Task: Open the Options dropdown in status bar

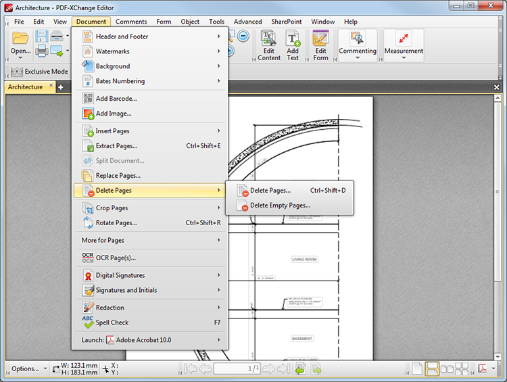Action: coord(29,368)
